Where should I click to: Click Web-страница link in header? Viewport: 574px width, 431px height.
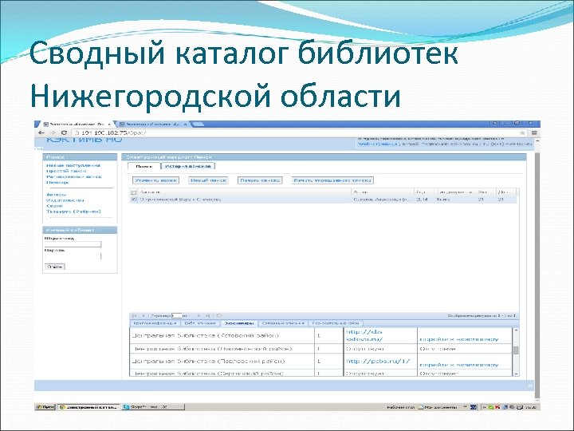coord(377,144)
